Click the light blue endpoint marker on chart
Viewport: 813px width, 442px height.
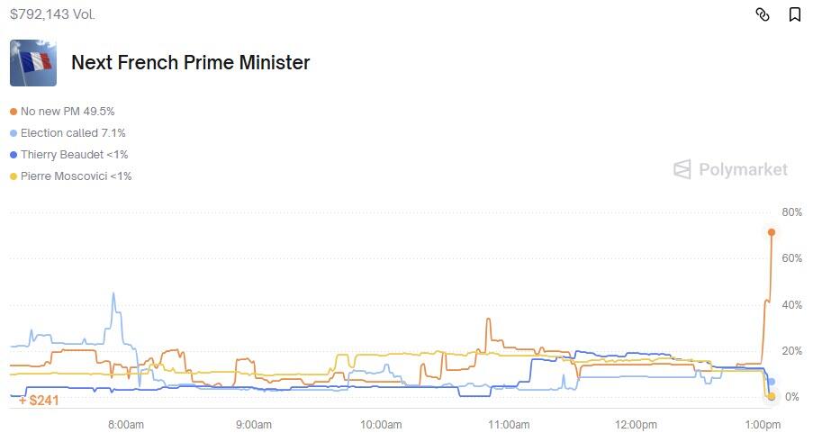[772, 382]
